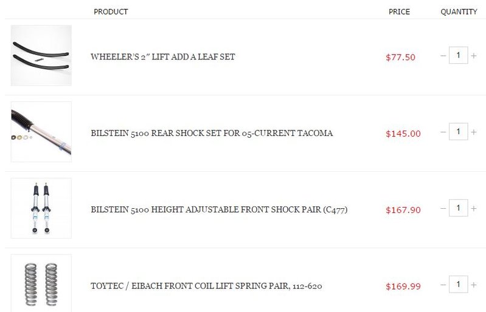View the coil springs product thumbnail
Screen dimensions: 486x312
(41, 283)
